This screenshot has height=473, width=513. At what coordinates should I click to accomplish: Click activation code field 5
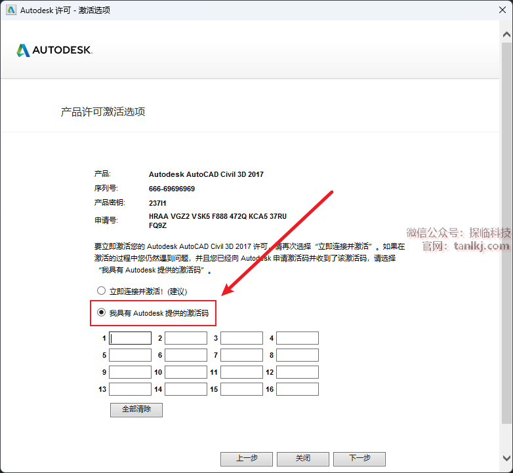130,355
